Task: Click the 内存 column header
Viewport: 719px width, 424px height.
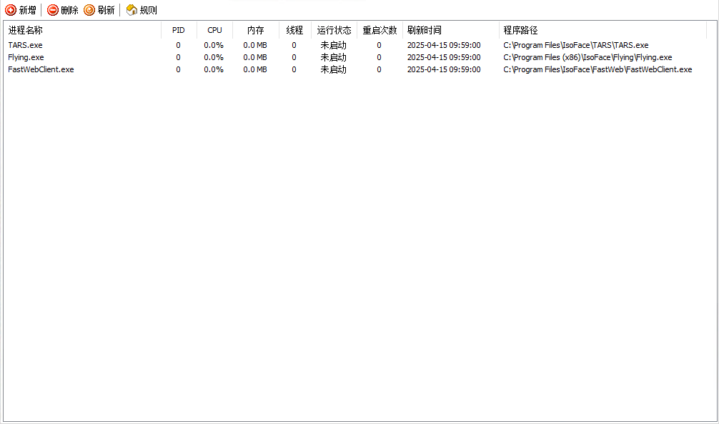Action: tap(255, 31)
